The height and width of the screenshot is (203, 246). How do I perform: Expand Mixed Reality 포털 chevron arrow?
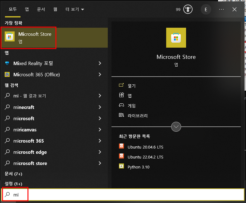[100, 63]
